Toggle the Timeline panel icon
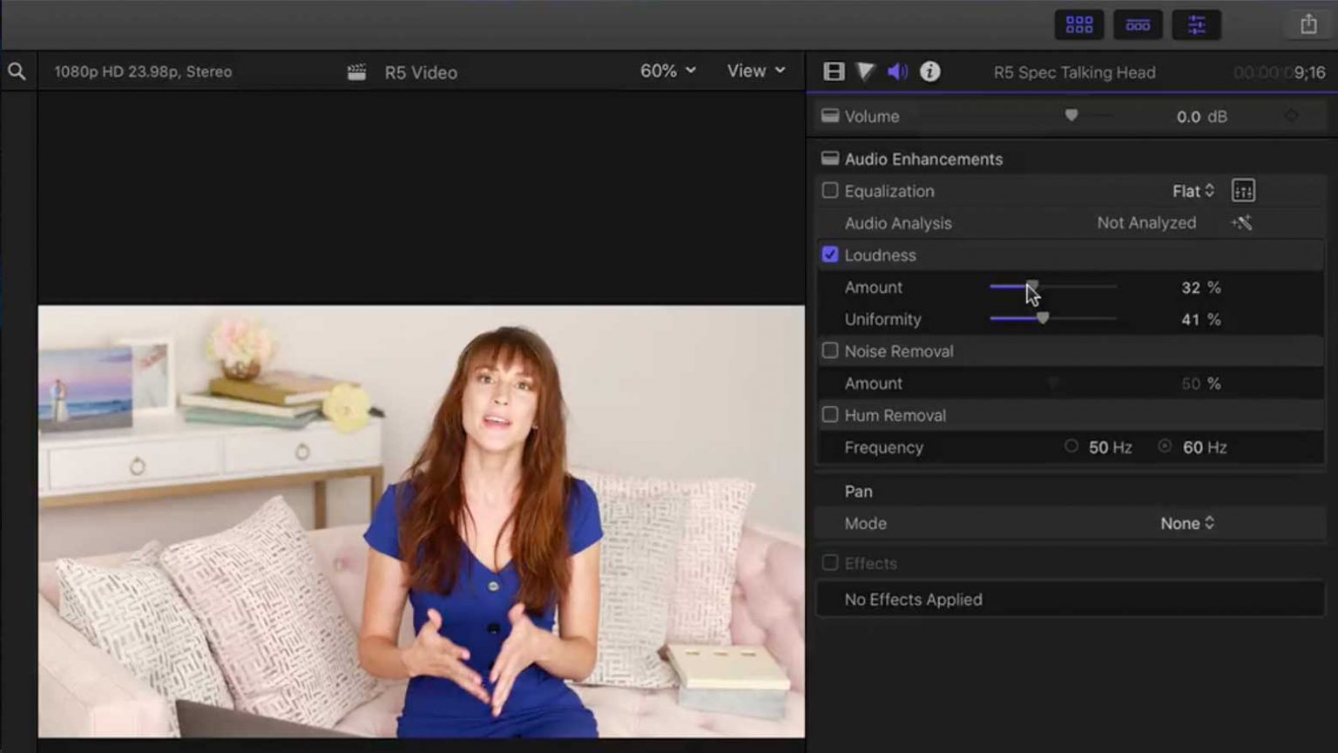Image resolution: width=1338 pixels, height=753 pixels. click(1138, 24)
